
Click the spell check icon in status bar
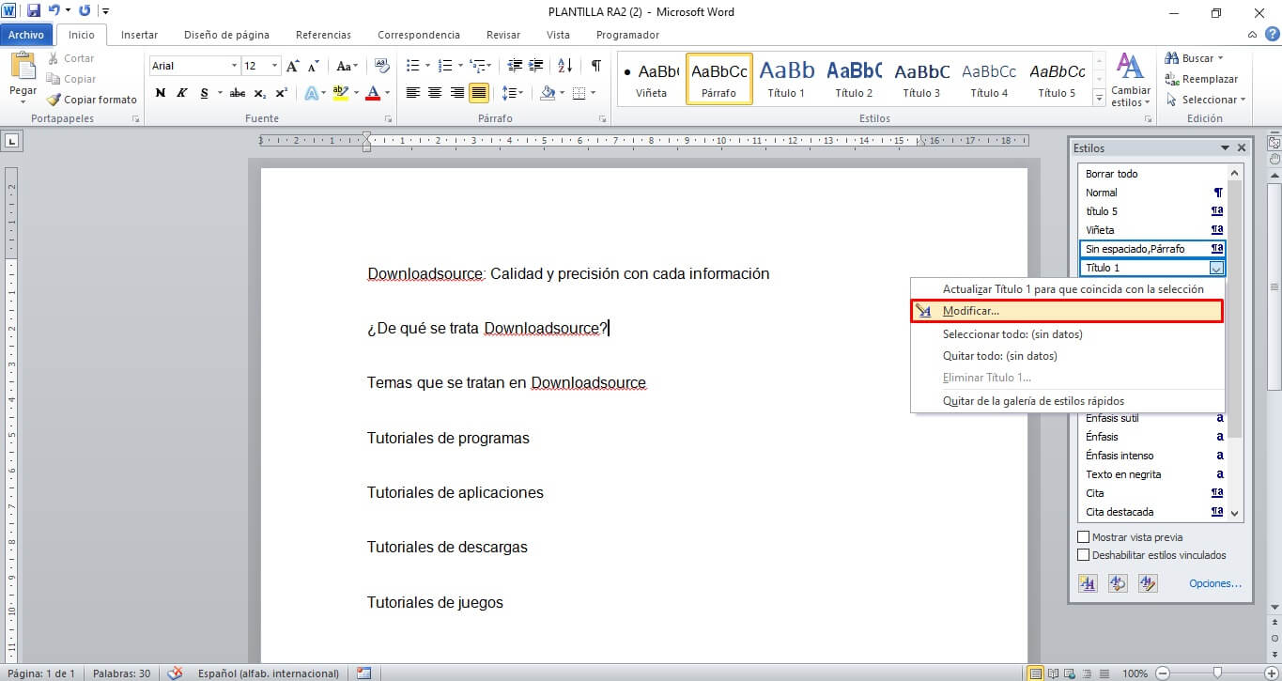click(174, 673)
